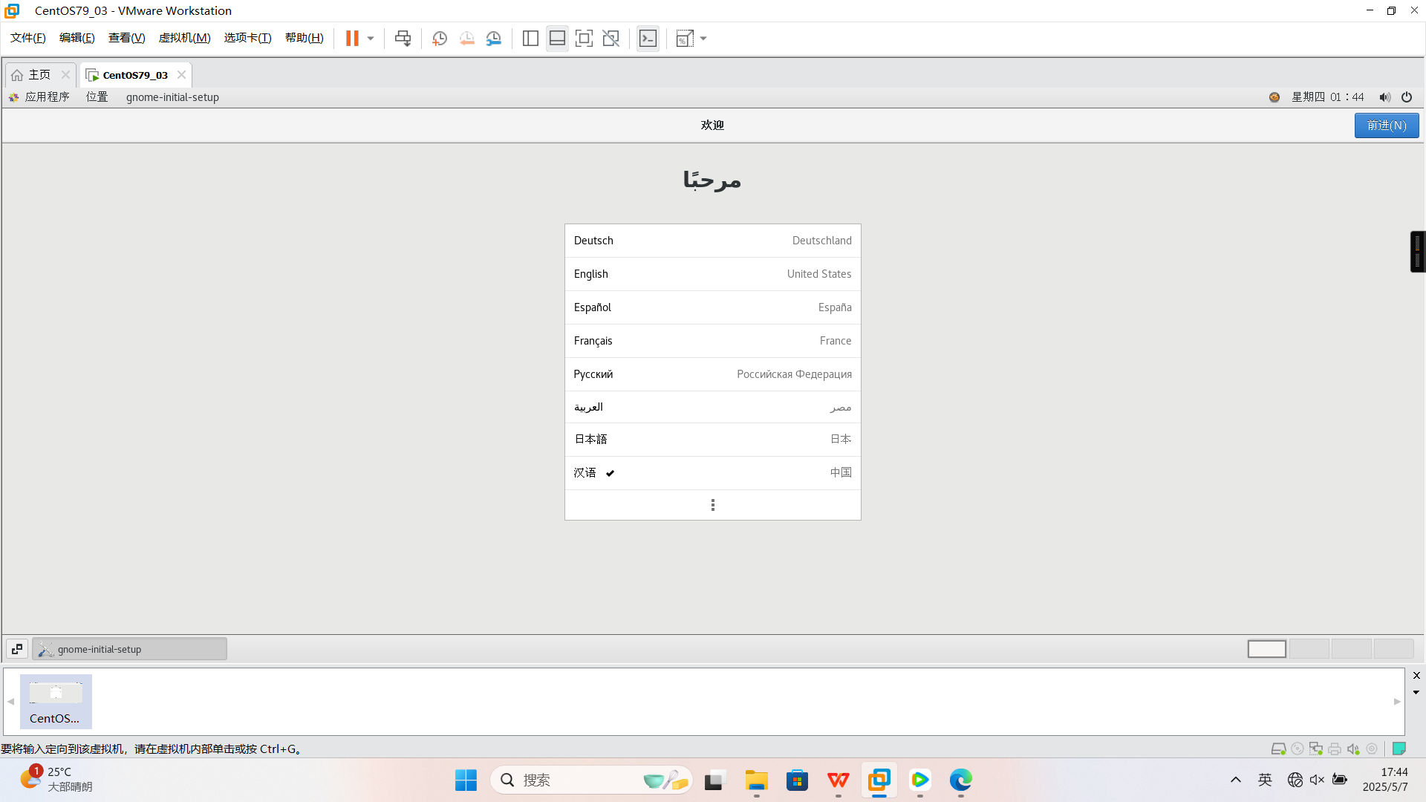Open File Explorer from the taskbar
The image size is (1426, 802).
tap(756, 780)
